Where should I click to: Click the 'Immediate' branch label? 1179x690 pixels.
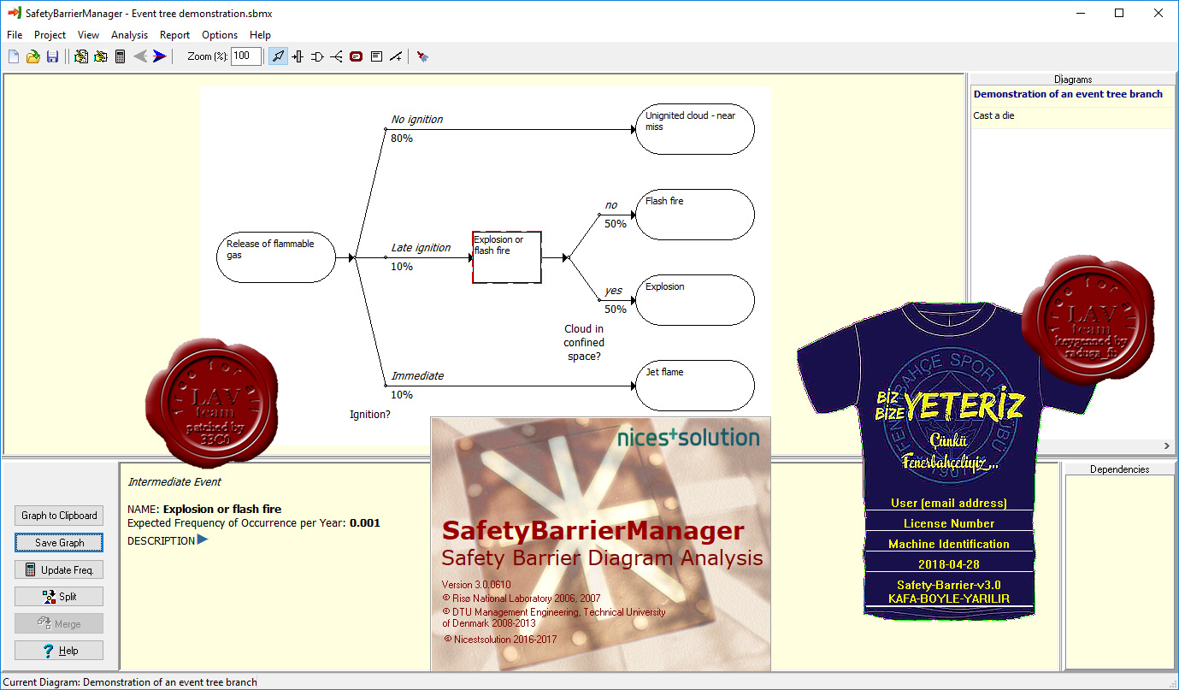[x=417, y=376]
